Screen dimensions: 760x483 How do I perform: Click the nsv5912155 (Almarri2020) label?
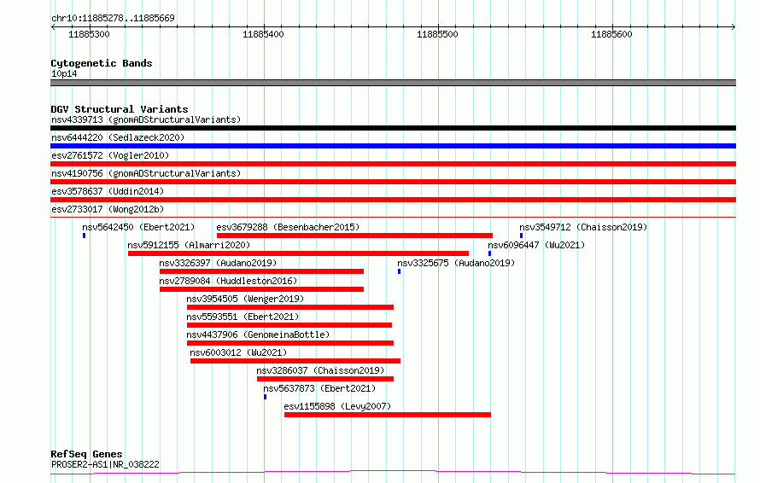189,245
